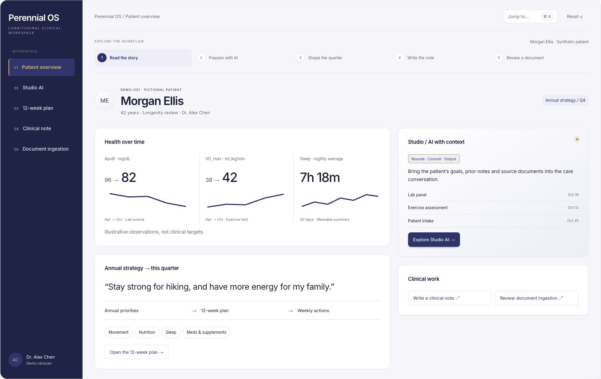Open the Lab panel source row
Screen dimensions: 601x379
tap(493, 195)
